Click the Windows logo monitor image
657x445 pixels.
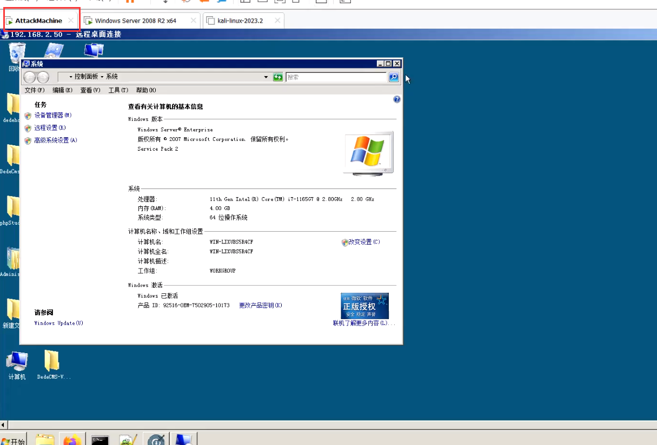369,153
